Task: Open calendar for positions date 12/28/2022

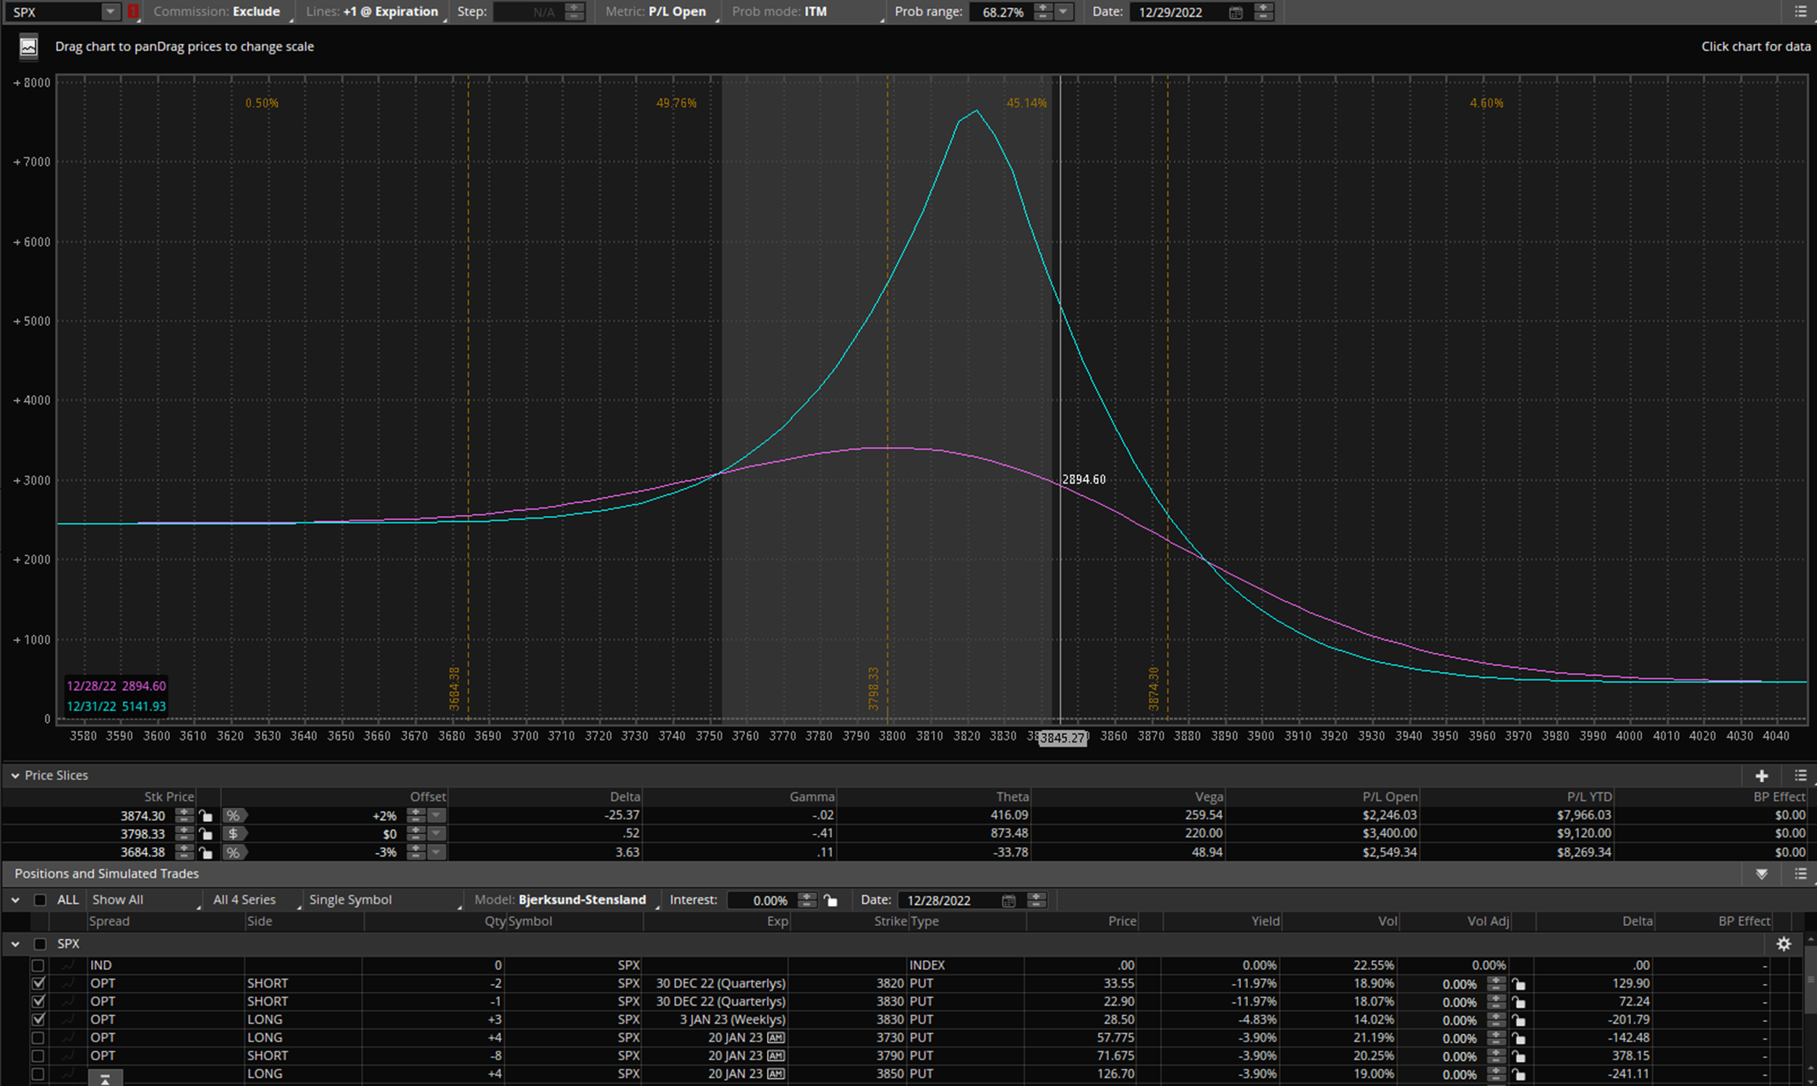Action: pyautogui.click(x=1009, y=901)
